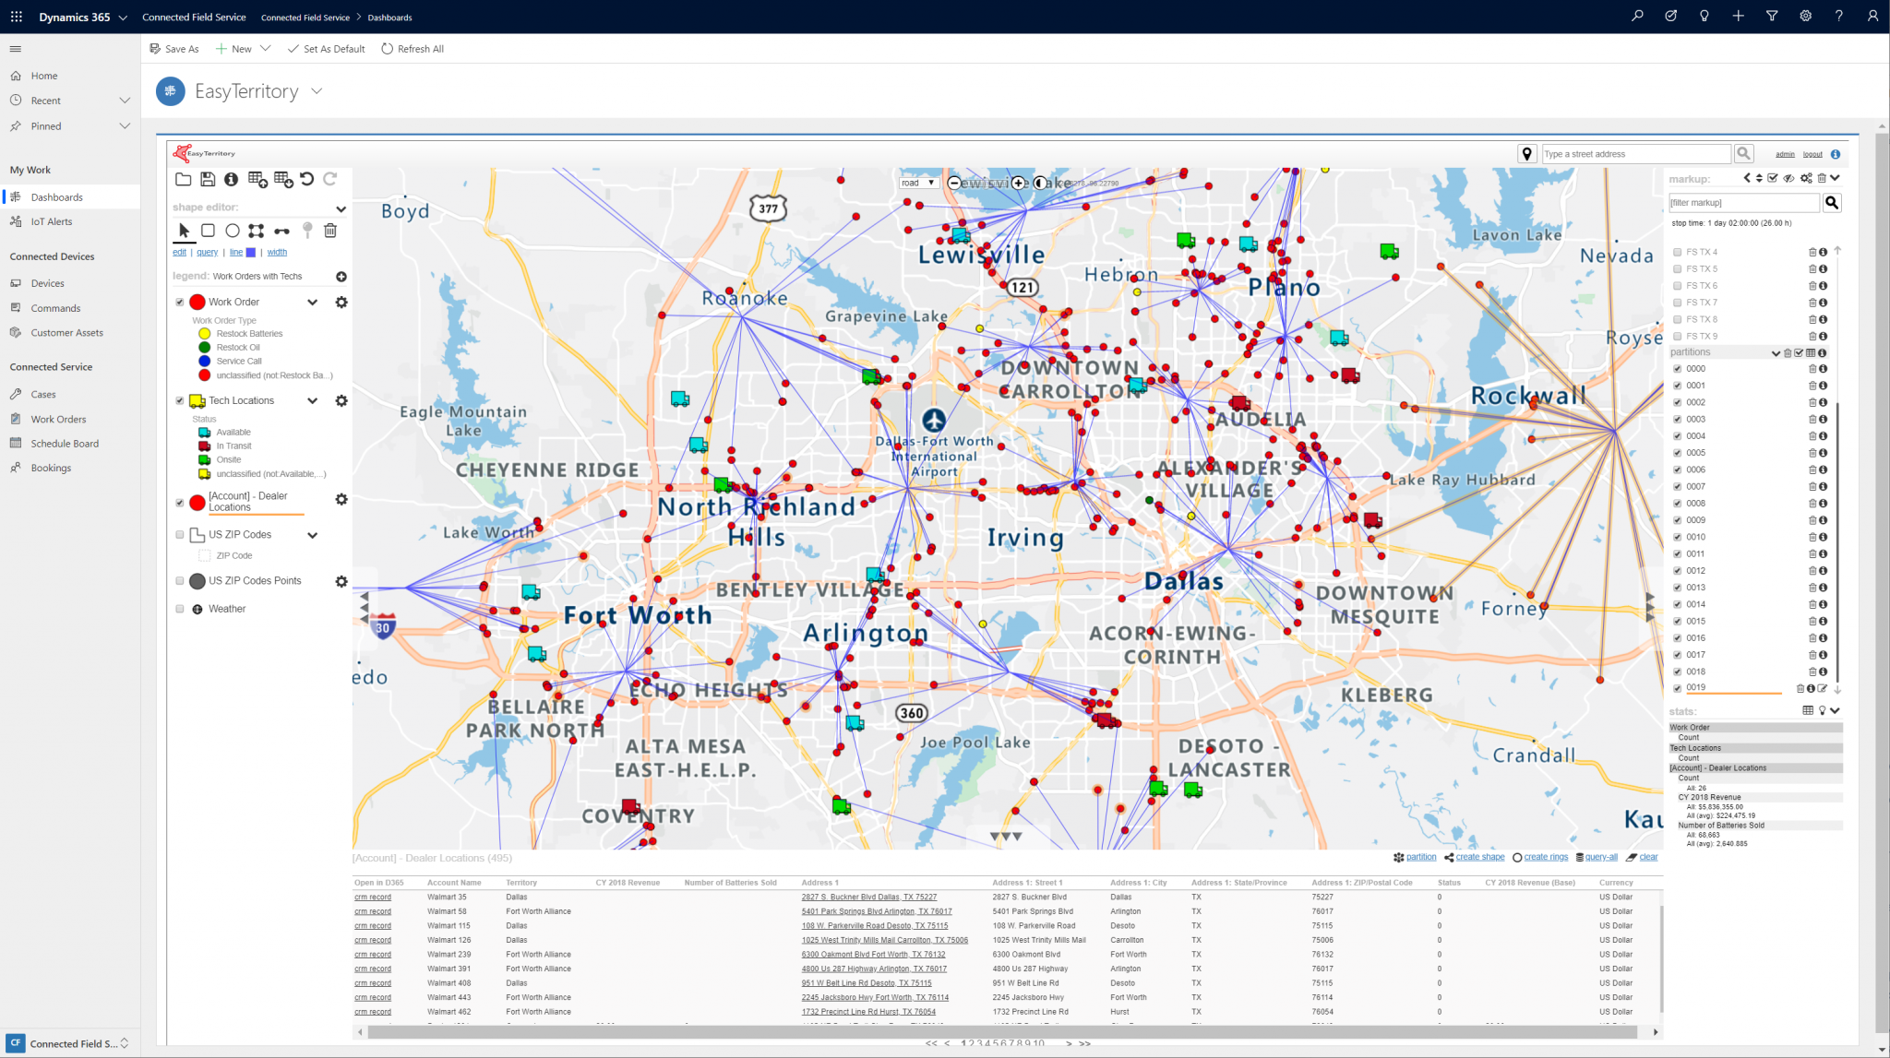1890x1058 pixels.
Task: Open a saved map with the folder icon
Action: pyautogui.click(x=183, y=178)
